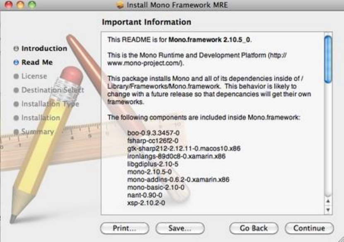Click the bullet beside Destination Select
Image resolution: width=344 pixels, height=242 pixels.
point(16,90)
